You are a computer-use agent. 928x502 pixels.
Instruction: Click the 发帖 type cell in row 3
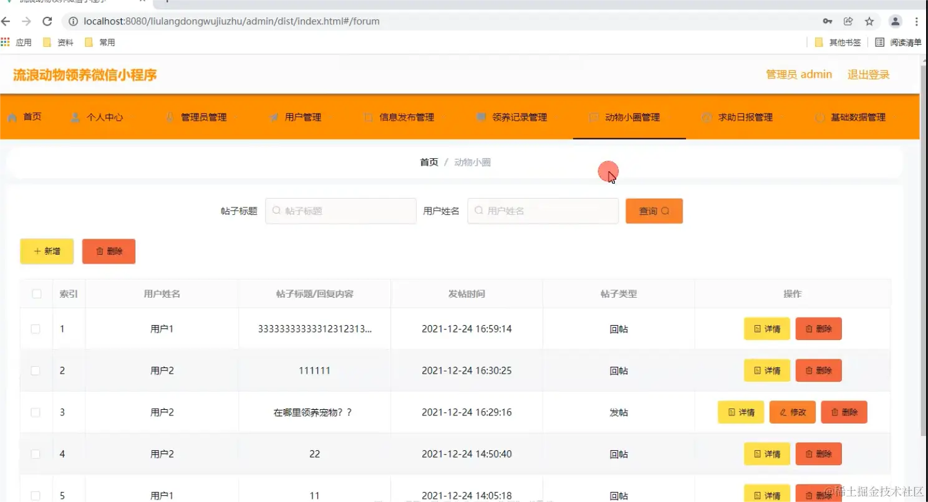tap(619, 412)
